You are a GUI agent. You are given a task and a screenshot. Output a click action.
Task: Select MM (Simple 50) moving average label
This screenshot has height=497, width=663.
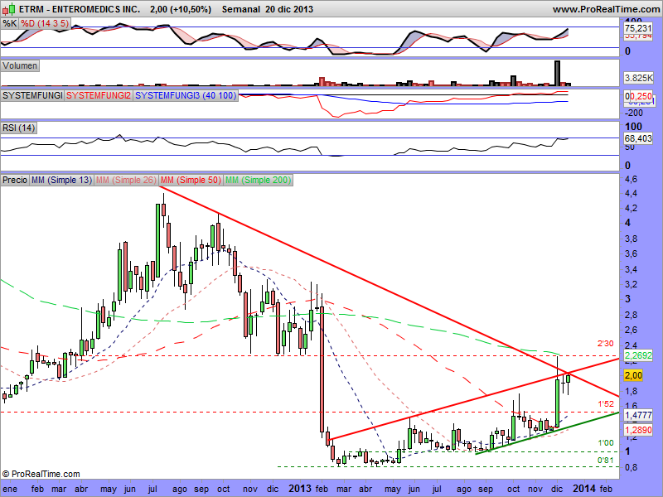191,180
